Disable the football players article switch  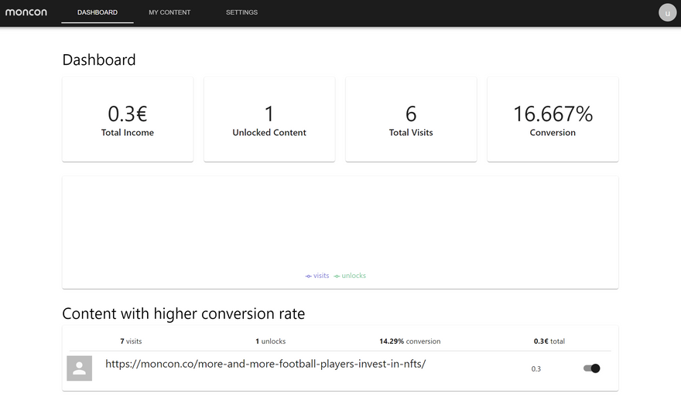pos(592,368)
